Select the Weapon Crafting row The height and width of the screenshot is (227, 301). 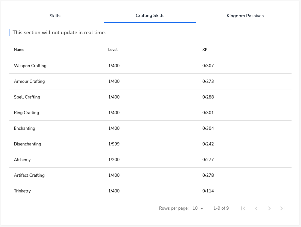point(150,66)
